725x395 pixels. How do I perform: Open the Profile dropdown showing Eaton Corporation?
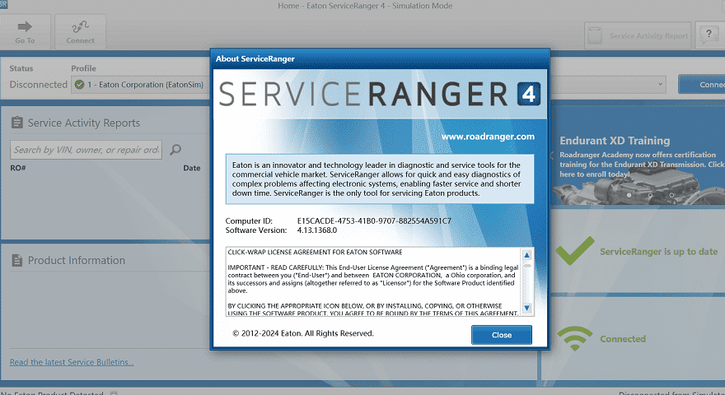click(140, 84)
